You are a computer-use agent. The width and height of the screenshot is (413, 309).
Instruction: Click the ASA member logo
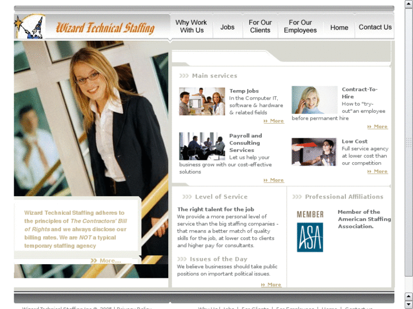tap(310, 237)
